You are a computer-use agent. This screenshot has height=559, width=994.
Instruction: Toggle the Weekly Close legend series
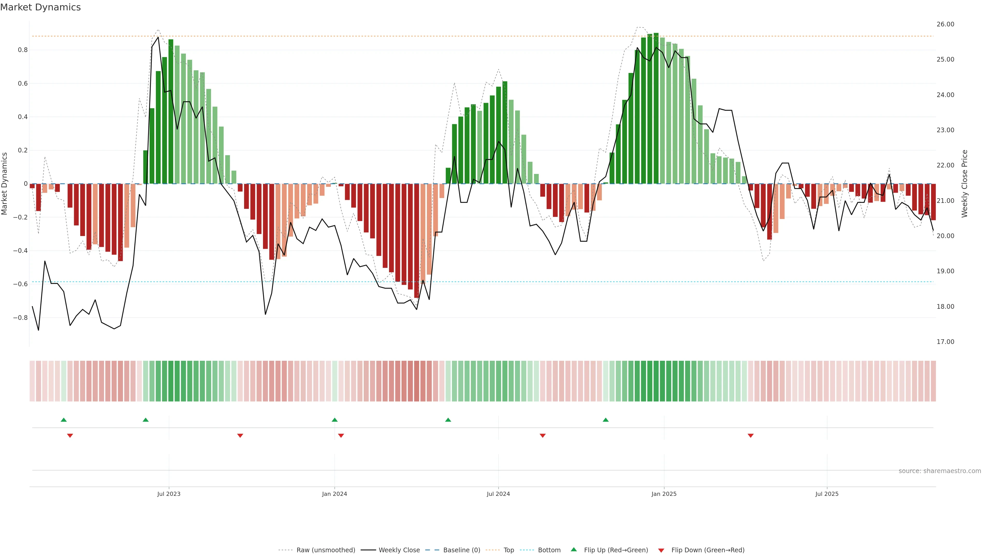[399, 550]
